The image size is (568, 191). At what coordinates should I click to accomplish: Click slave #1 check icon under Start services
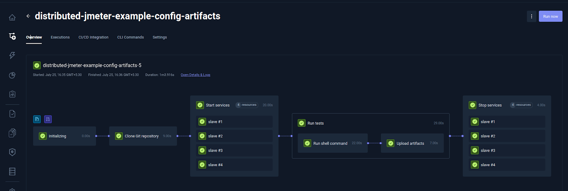pyautogui.click(x=202, y=122)
